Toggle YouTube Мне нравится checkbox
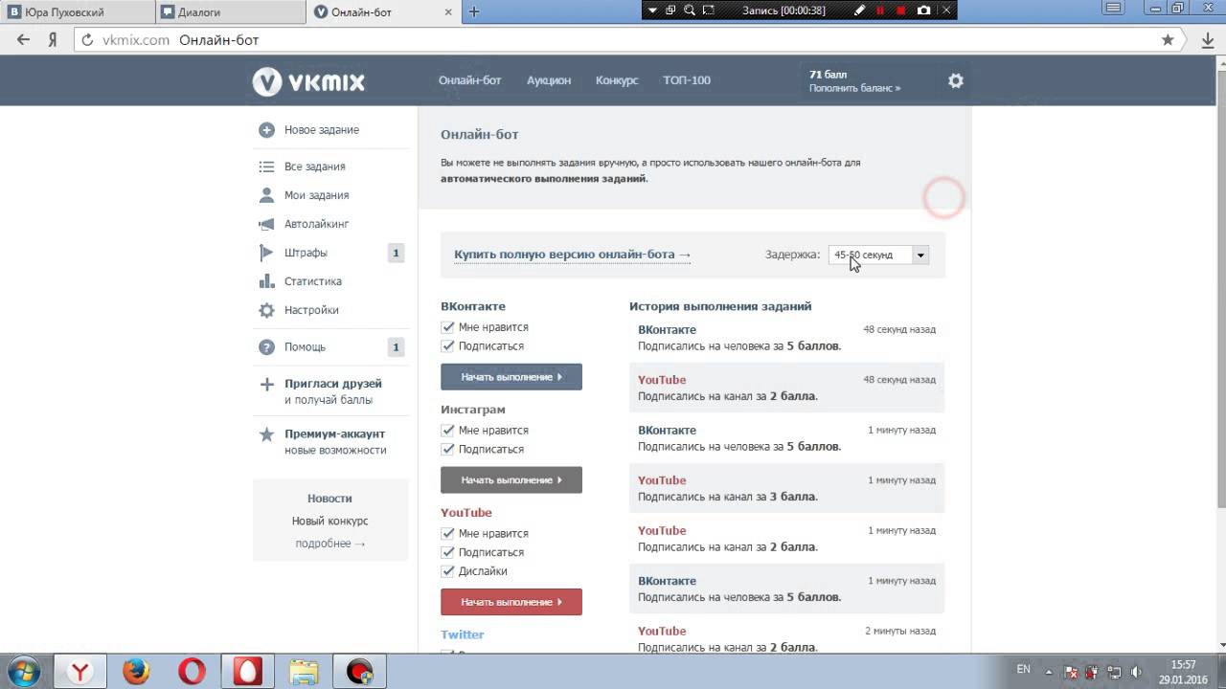 point(447,534)
